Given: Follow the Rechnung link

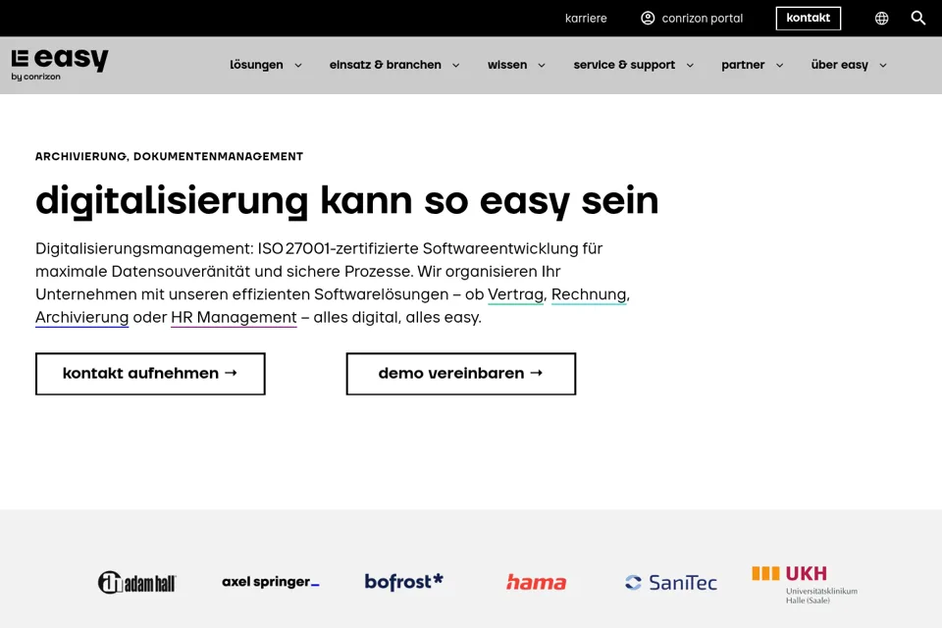Looking at the screenshot, I should [x=589, y=294].
